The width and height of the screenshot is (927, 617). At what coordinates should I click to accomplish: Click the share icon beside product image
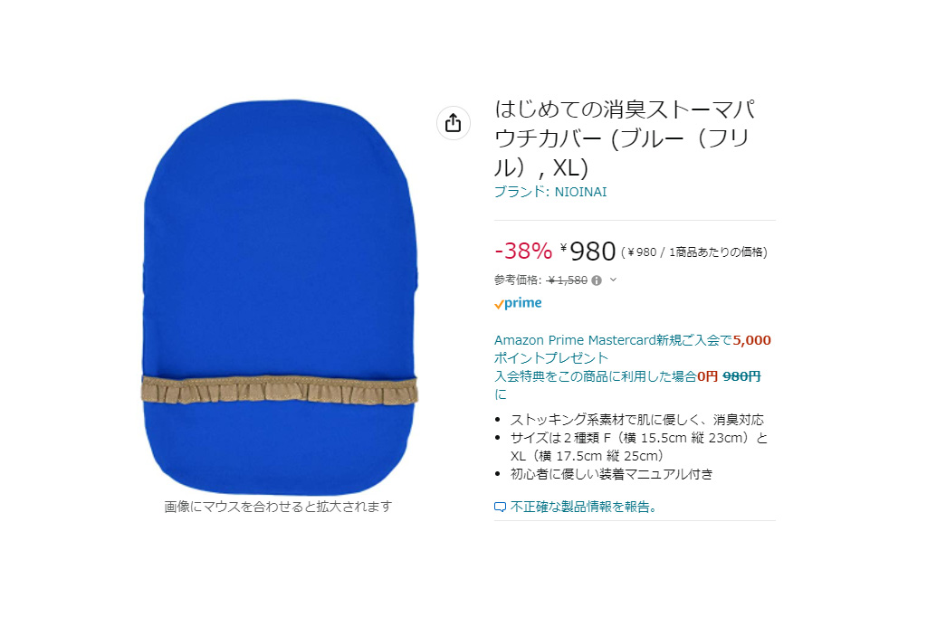[x=453, y=123]
